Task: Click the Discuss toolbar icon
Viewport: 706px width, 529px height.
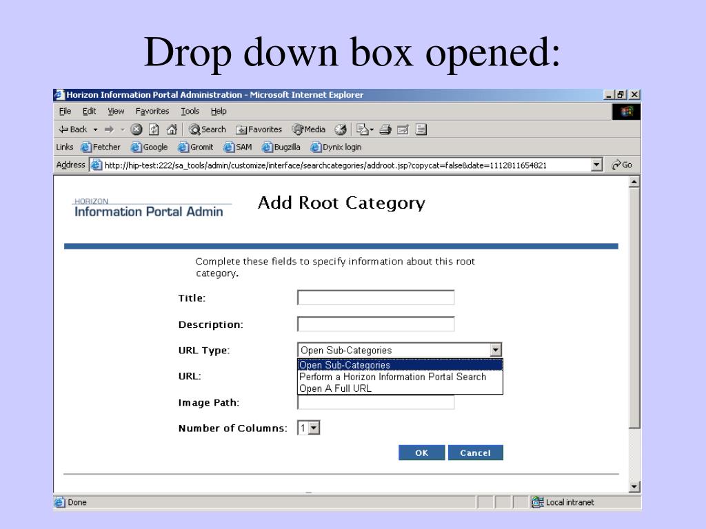Action: click(421, 129)
